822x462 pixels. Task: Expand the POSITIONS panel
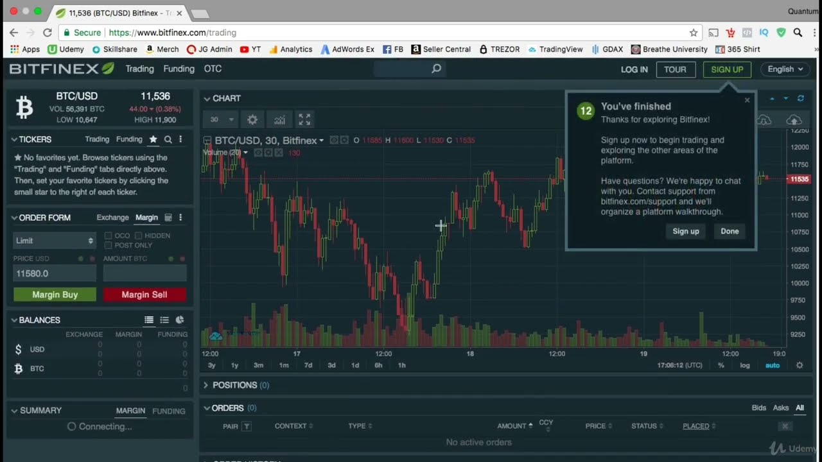pyautogui.click(x=206, y=385)
